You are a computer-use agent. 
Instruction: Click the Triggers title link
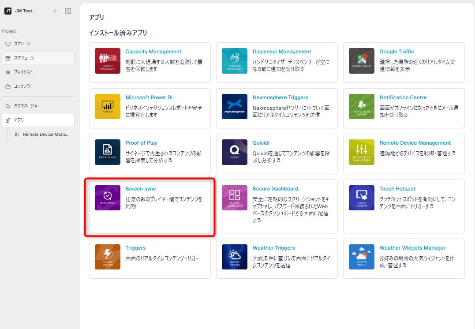(x=135, y=247)
